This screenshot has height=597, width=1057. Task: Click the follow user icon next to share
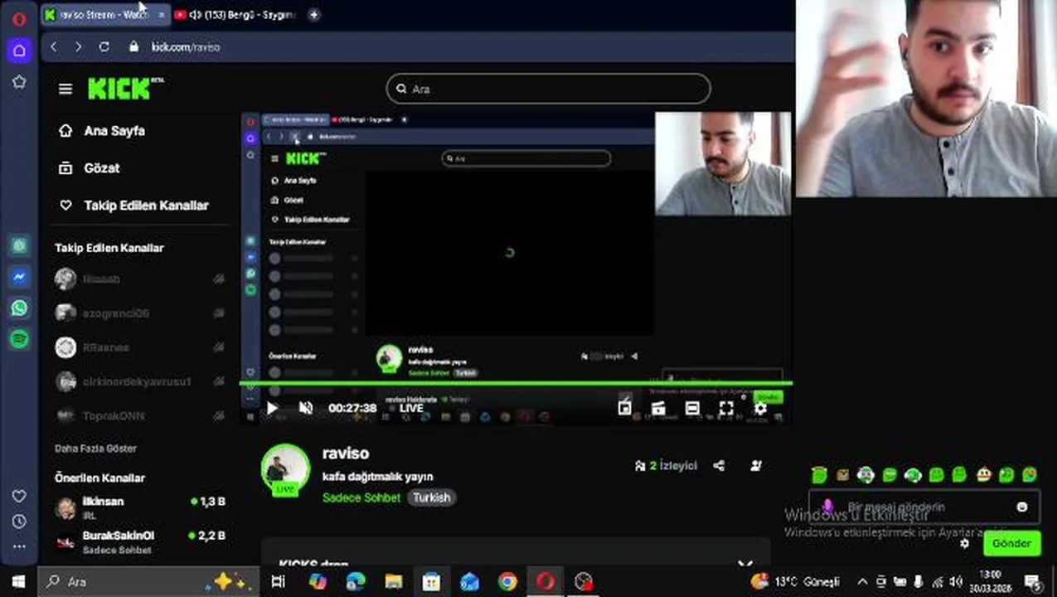(756, 466)
